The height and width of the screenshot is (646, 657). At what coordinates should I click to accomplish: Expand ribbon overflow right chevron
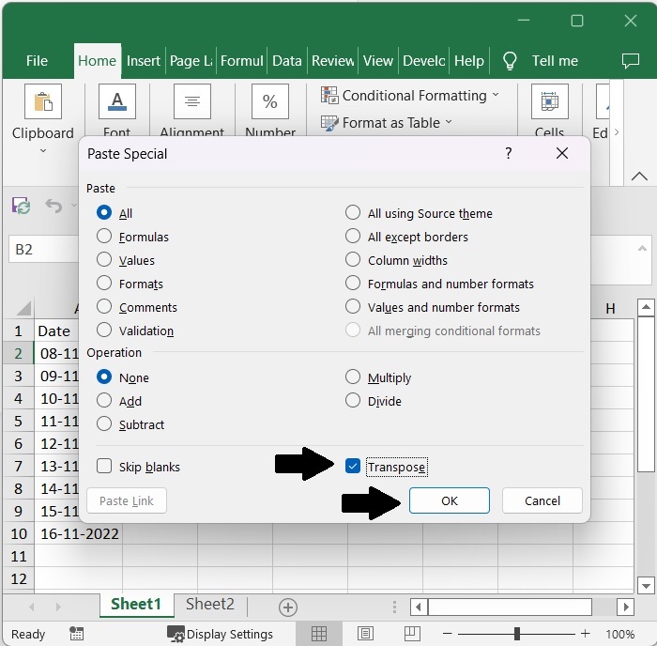tap(617, 132)
